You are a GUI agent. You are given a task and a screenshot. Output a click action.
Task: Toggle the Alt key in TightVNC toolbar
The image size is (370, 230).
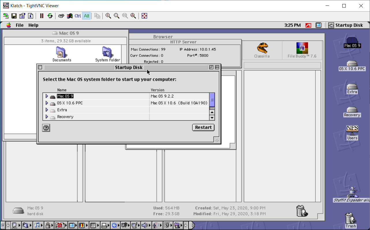click(87, 16)
